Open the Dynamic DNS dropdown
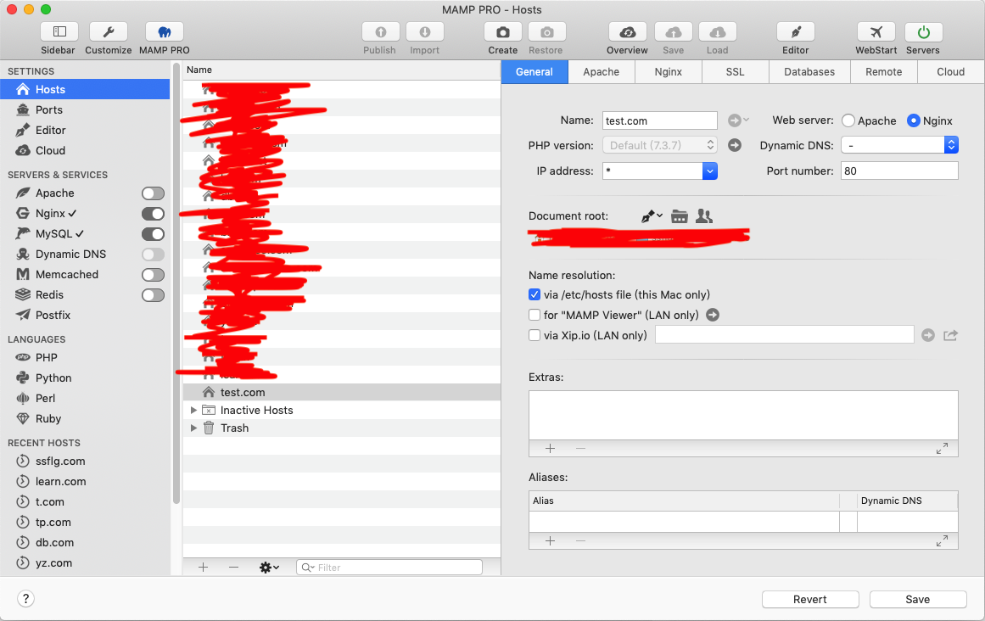985x621 pixels. pos(899,145)
